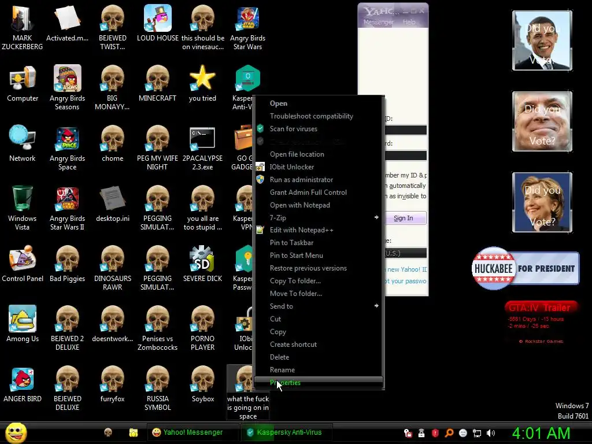592x444 pixels.
Task: Choose Rename from the context menu
Action: coord(319,370)
